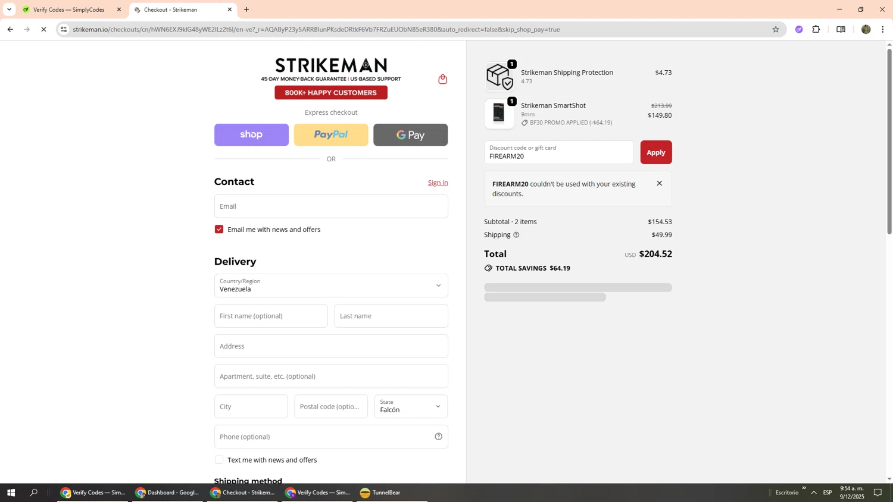Screen dimensions: 893x502
Task: Pay with the Shop Pay express button
Action: [x=251, y=135]
